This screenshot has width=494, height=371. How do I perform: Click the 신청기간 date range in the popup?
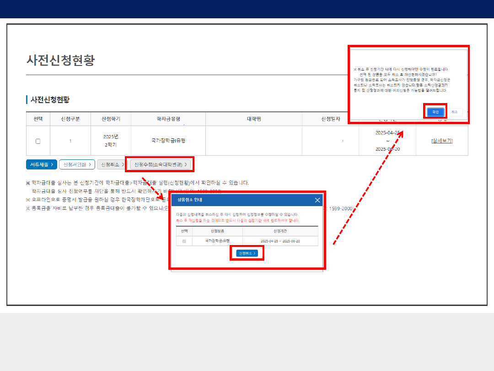point(280,241)
